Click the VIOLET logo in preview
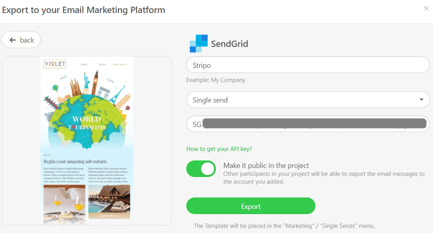Screen dimensions: 433x233 click(55, 64)
